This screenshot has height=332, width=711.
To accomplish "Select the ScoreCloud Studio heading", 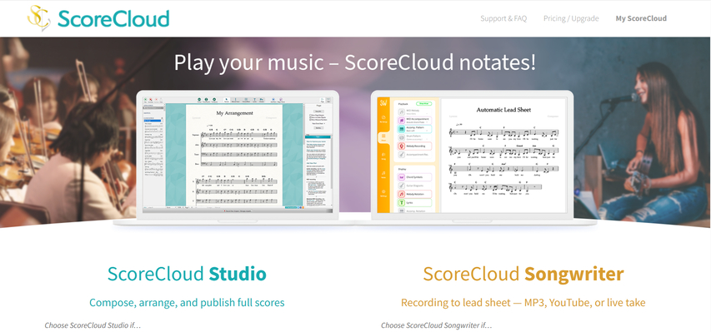I will [x=187, y=274].
